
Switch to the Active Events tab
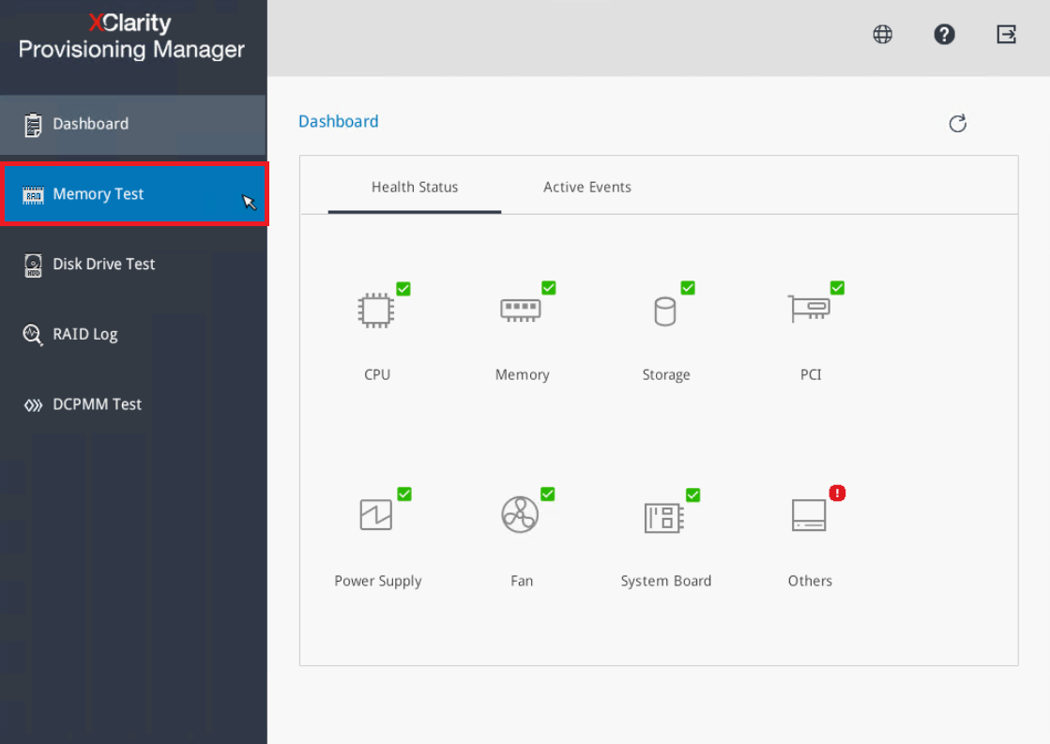(x=587, y=187)
